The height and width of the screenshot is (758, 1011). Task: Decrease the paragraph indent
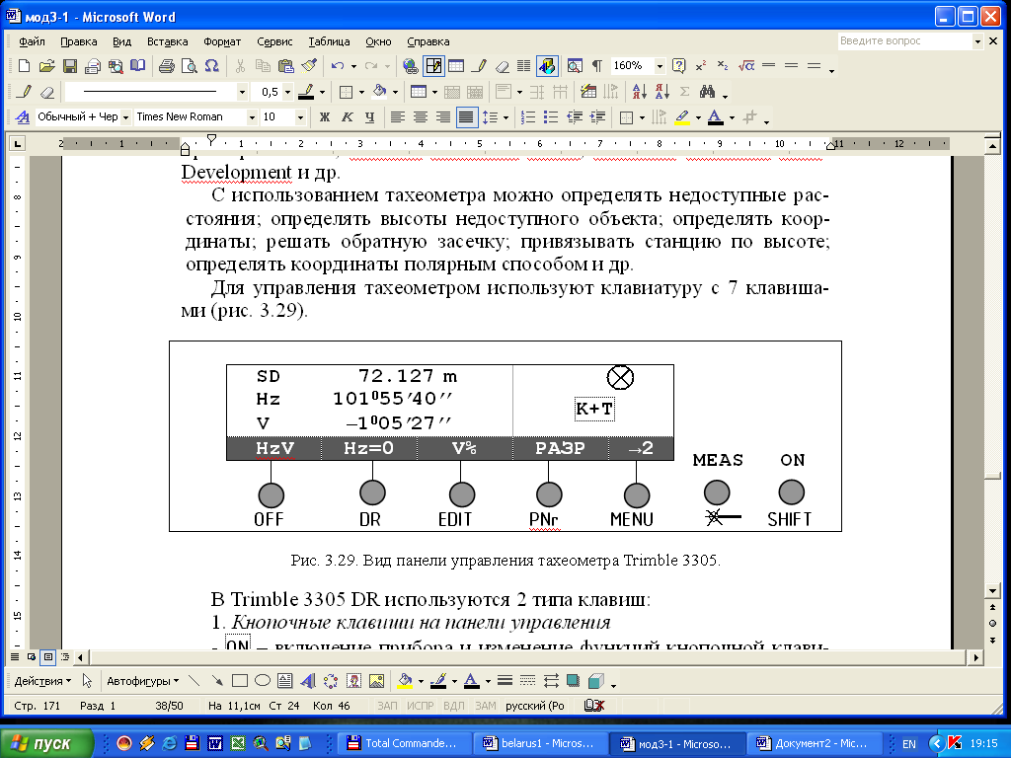(x=574, y=117)
